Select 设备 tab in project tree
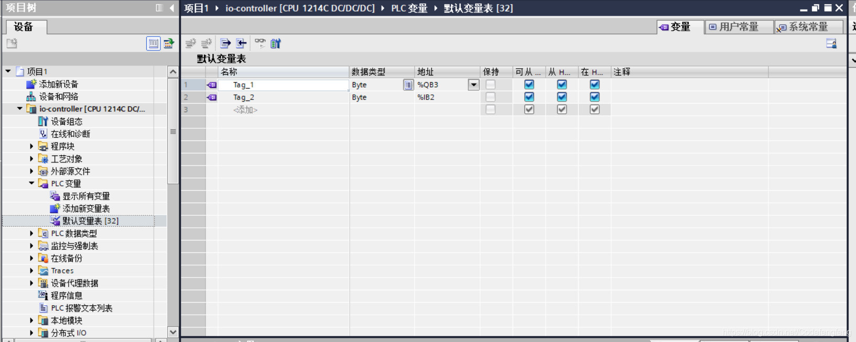Image resolution: width=856 pixels, height=342 pixels. (x=25, y=27)
